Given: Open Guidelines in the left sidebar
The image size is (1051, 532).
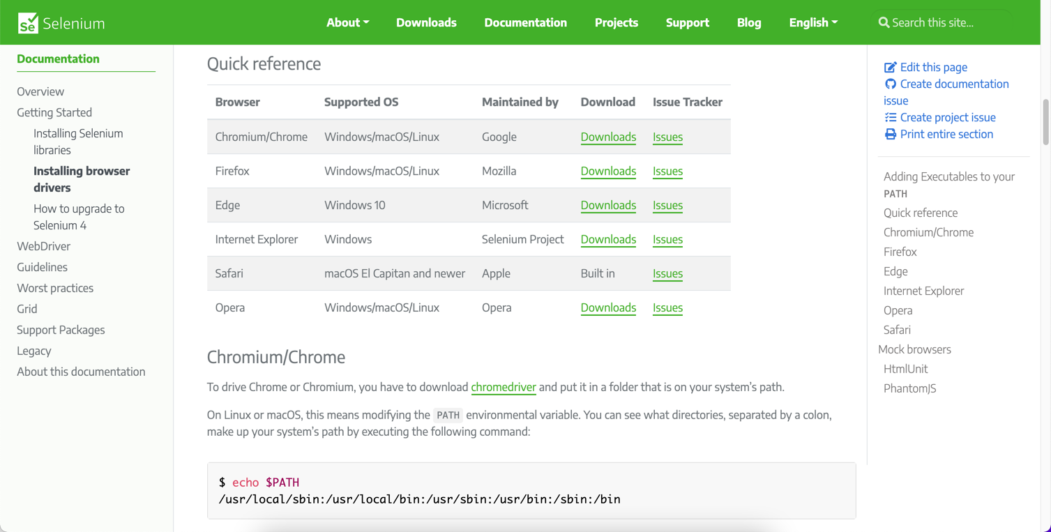Looking at the screenshot, I should (42, 267).
